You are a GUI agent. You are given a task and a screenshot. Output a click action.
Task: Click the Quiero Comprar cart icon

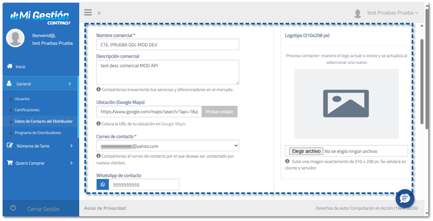point(9,163)
